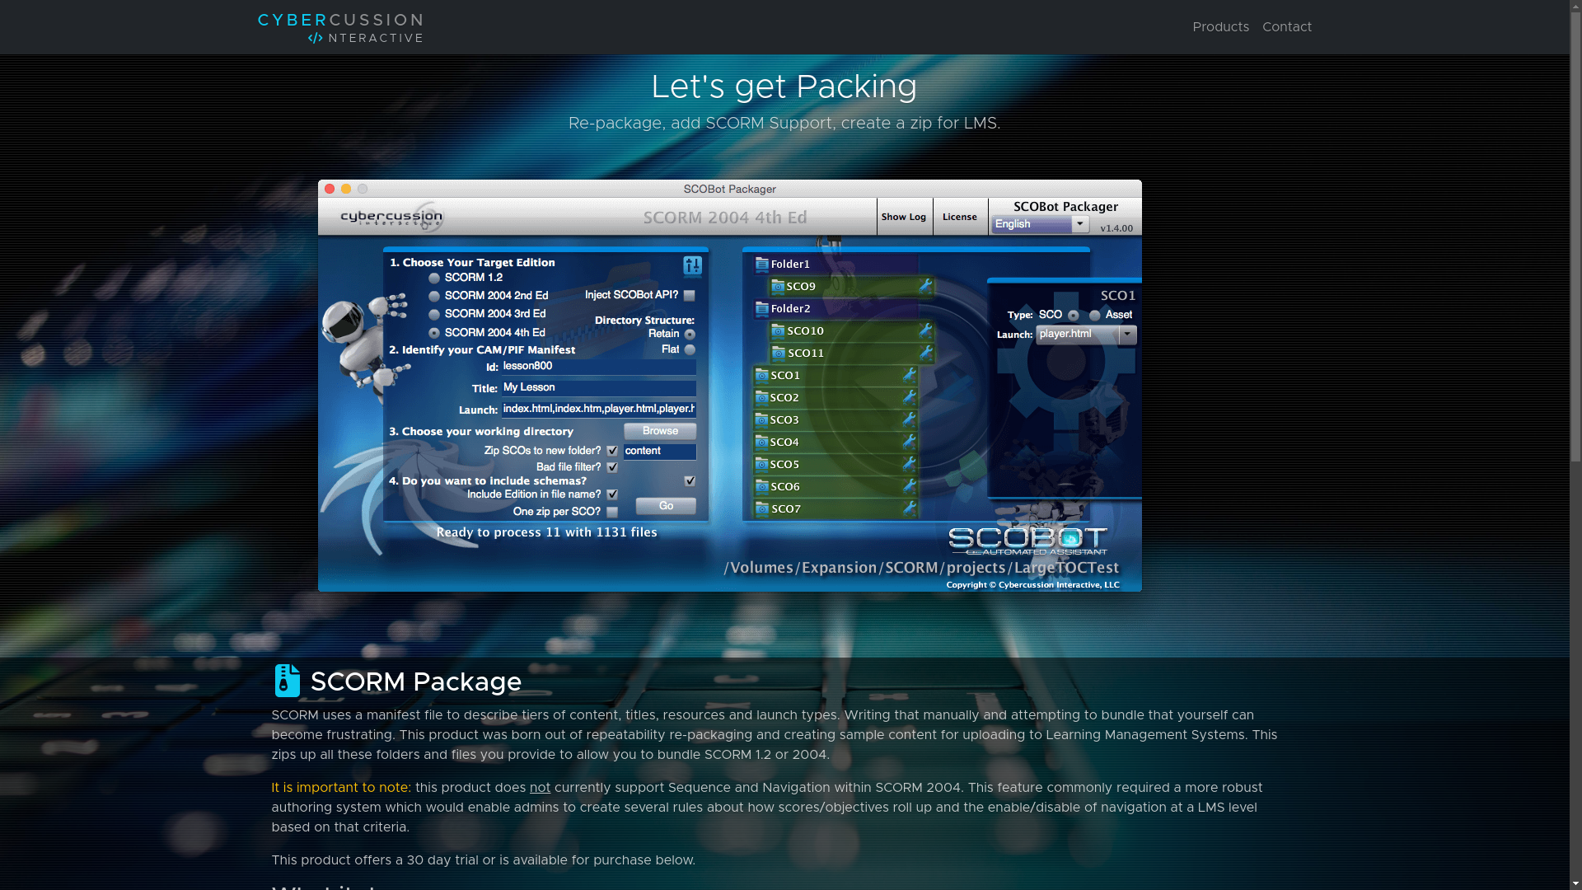Toggle the include schemas checkbox
Viewport: 1582px width, 890px height.
[x=690, y=481]
